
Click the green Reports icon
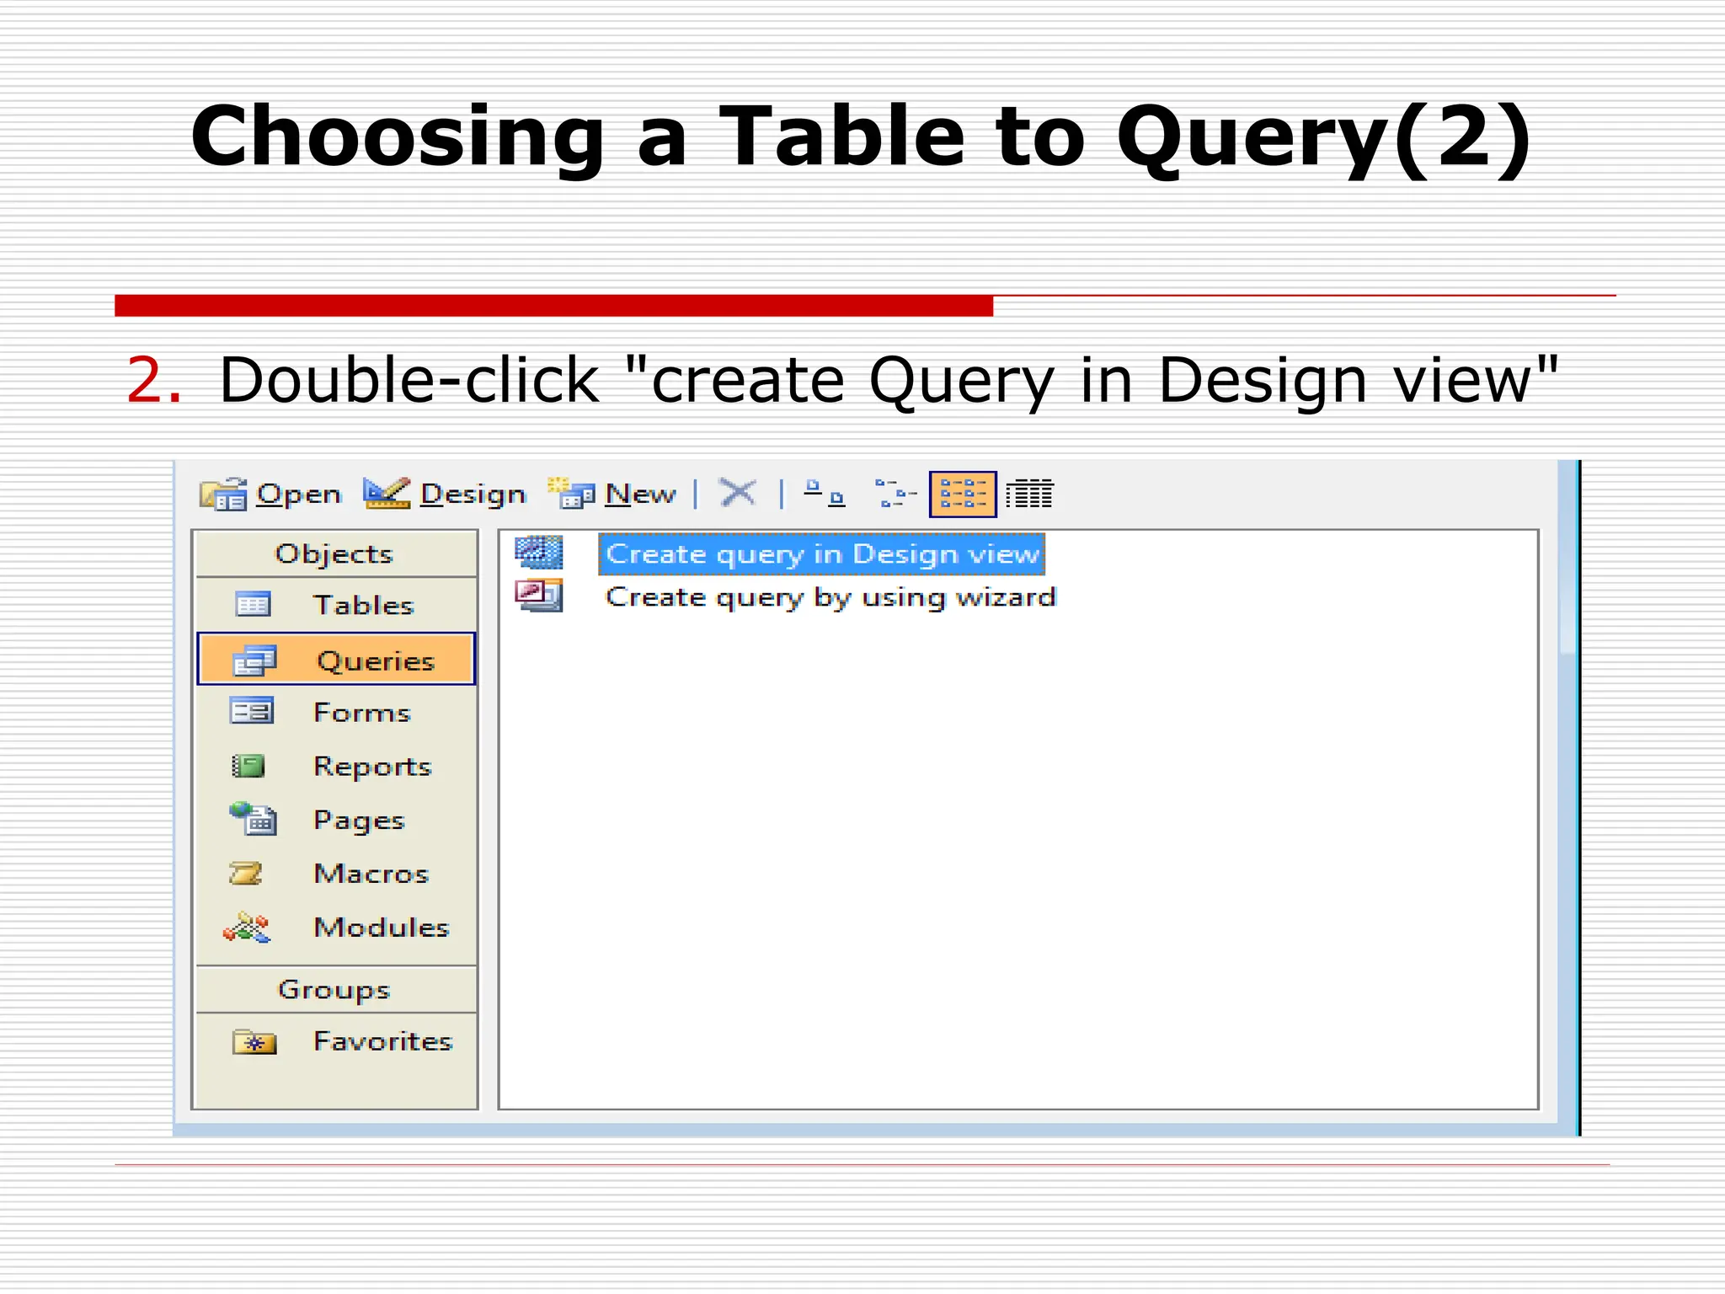point(248,766)
